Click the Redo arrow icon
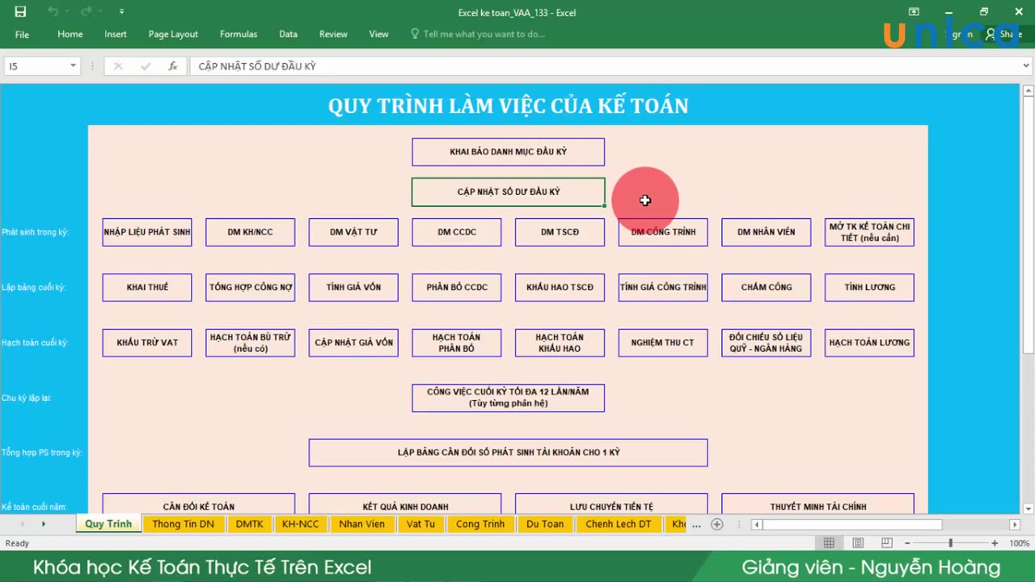 [85, 12]
